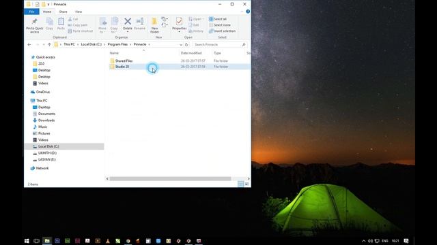Sort by the Date modified column header

(x=191, y=53)
